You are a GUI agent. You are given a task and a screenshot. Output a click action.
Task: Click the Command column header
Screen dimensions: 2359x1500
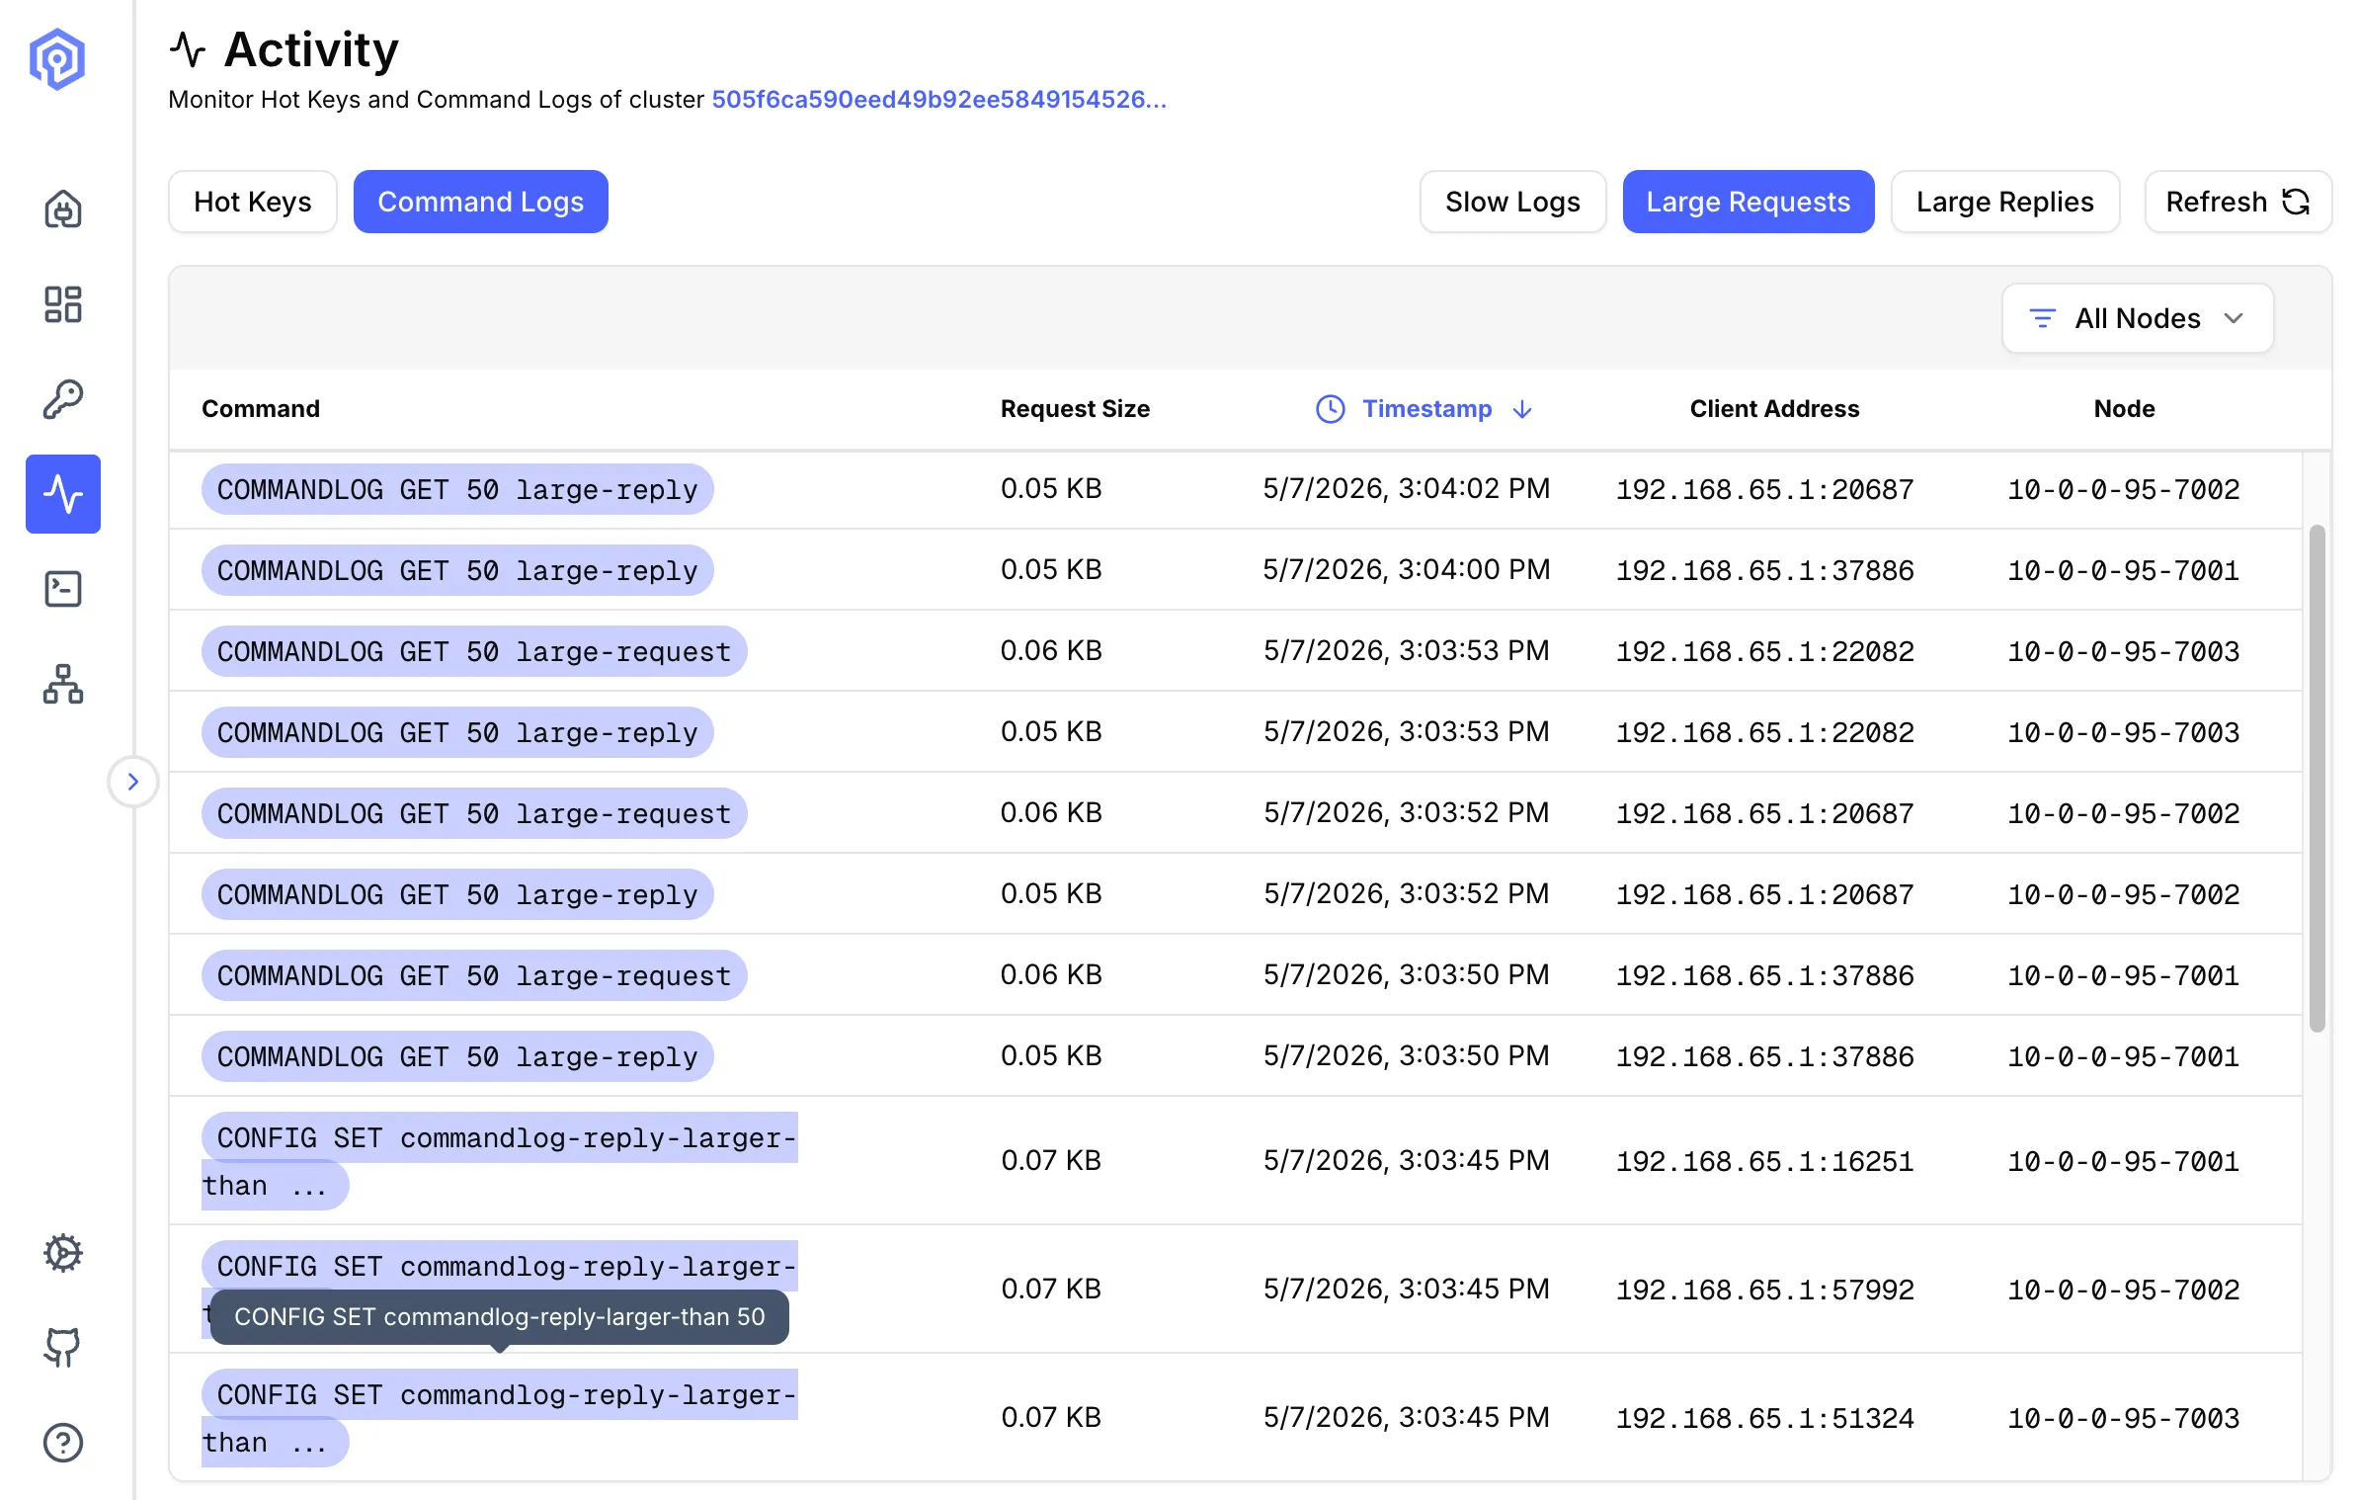point(261,409)
